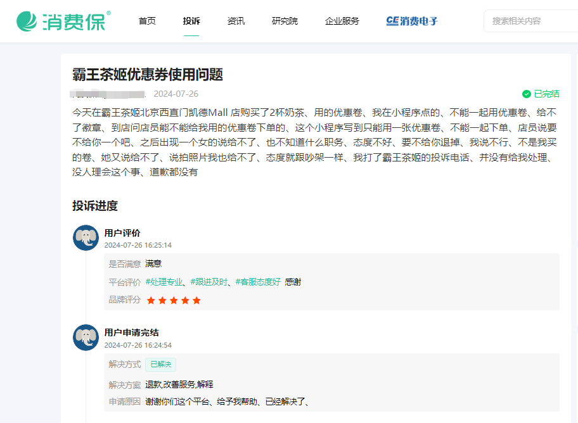Click the fifth brand rating star
Screen dimensions: 578x423
point(196,300)
